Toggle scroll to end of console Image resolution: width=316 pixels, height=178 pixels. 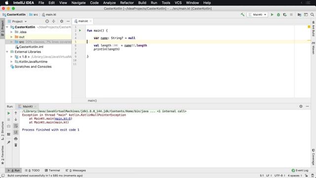(16, 132)
